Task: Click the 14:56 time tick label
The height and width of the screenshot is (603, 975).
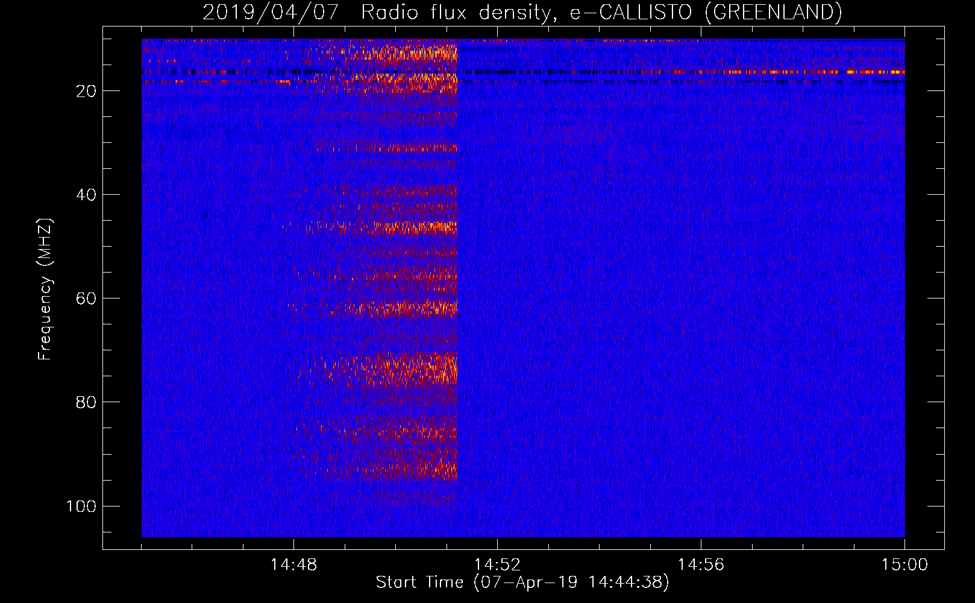Action: (x=701, y=565)
